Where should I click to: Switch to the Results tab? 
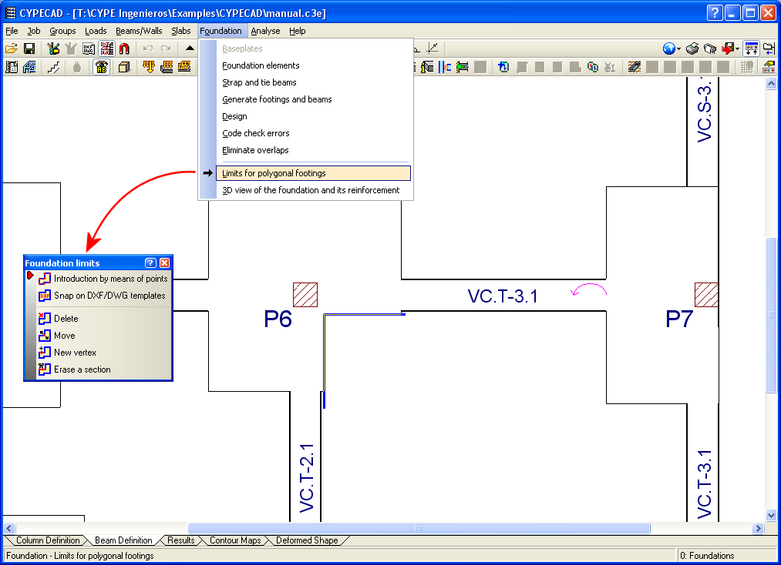click(x=181, y=540)
